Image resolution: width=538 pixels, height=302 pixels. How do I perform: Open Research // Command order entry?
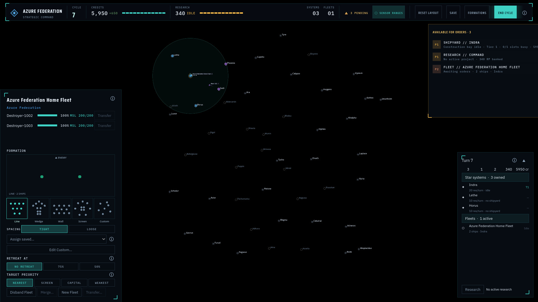pyautogui.click(x=485, y=57)
